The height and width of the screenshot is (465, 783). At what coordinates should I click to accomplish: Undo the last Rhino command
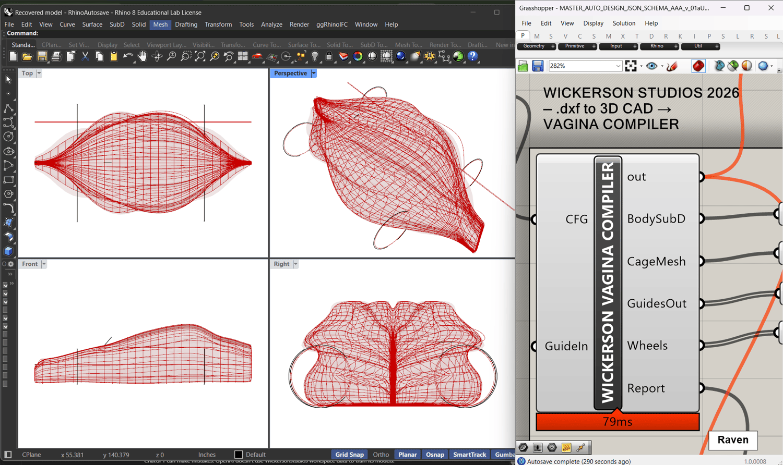[x=128, y=56]
